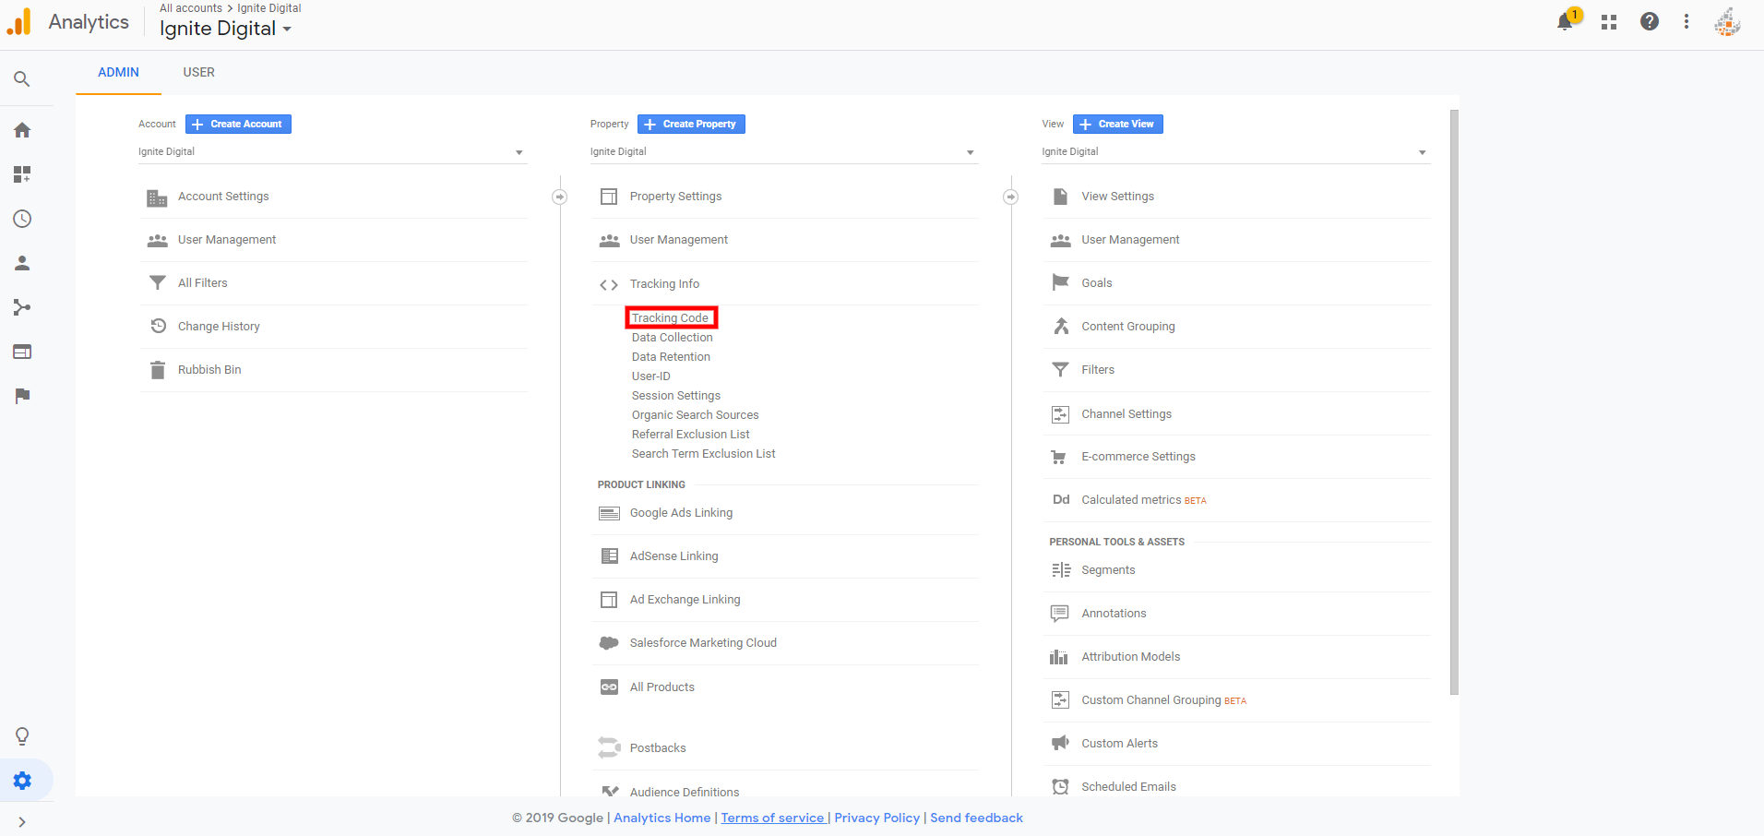Open the help question mark icon
Screen dimensions: 1764x836
click(x=1650, y=22)
